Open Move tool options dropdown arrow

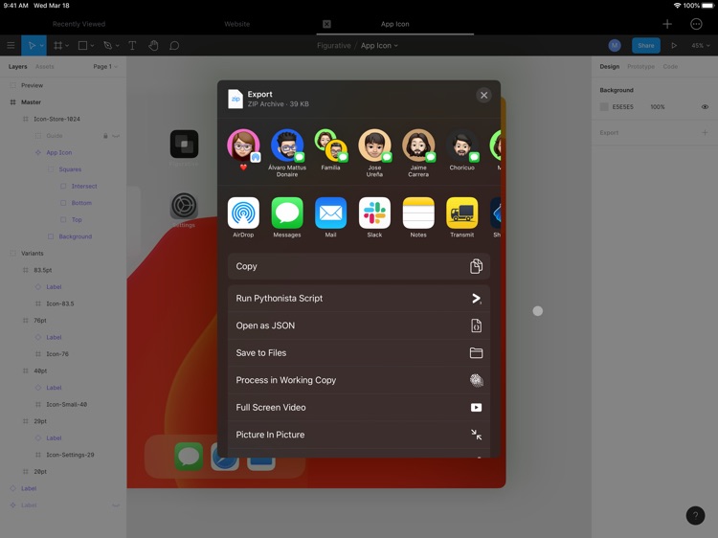[42, 46]
